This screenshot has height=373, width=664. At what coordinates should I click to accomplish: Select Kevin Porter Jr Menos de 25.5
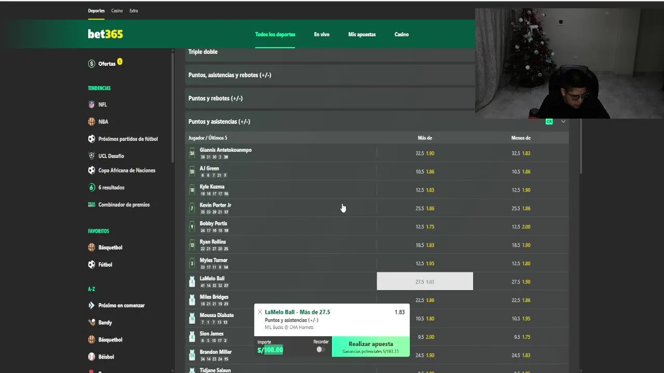tap(521, 208)
